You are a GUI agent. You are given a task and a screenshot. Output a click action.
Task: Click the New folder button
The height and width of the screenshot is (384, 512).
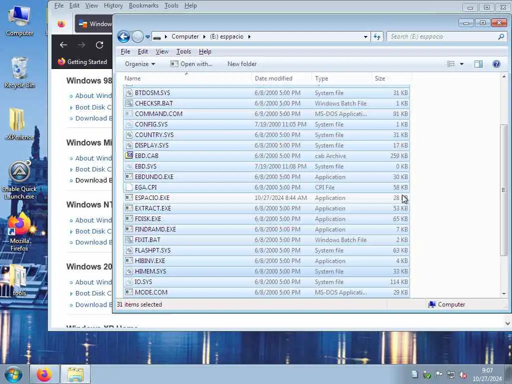point(242,64)
